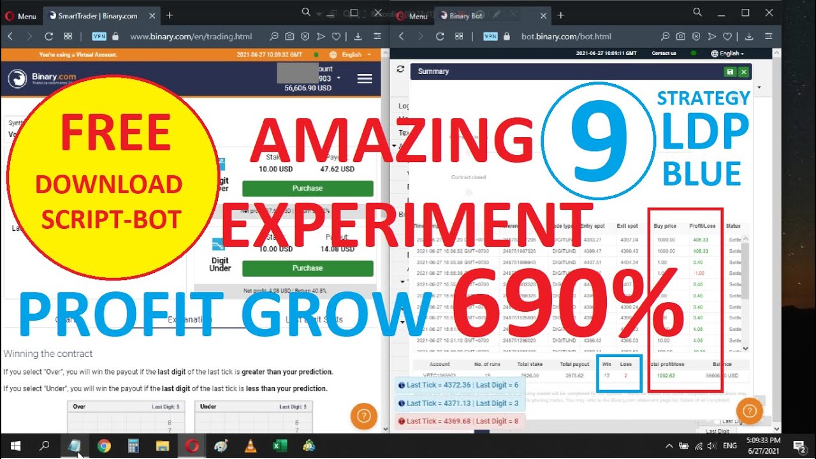
Task: Show hidden system tray icons
Action: 668,446
